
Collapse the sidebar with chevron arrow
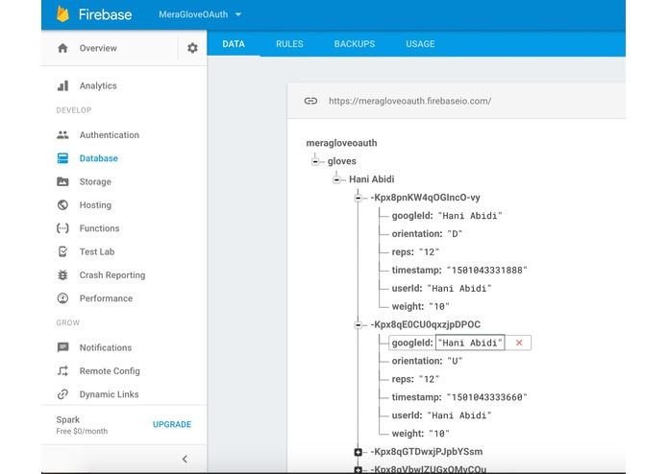click(x=185, y=459)
